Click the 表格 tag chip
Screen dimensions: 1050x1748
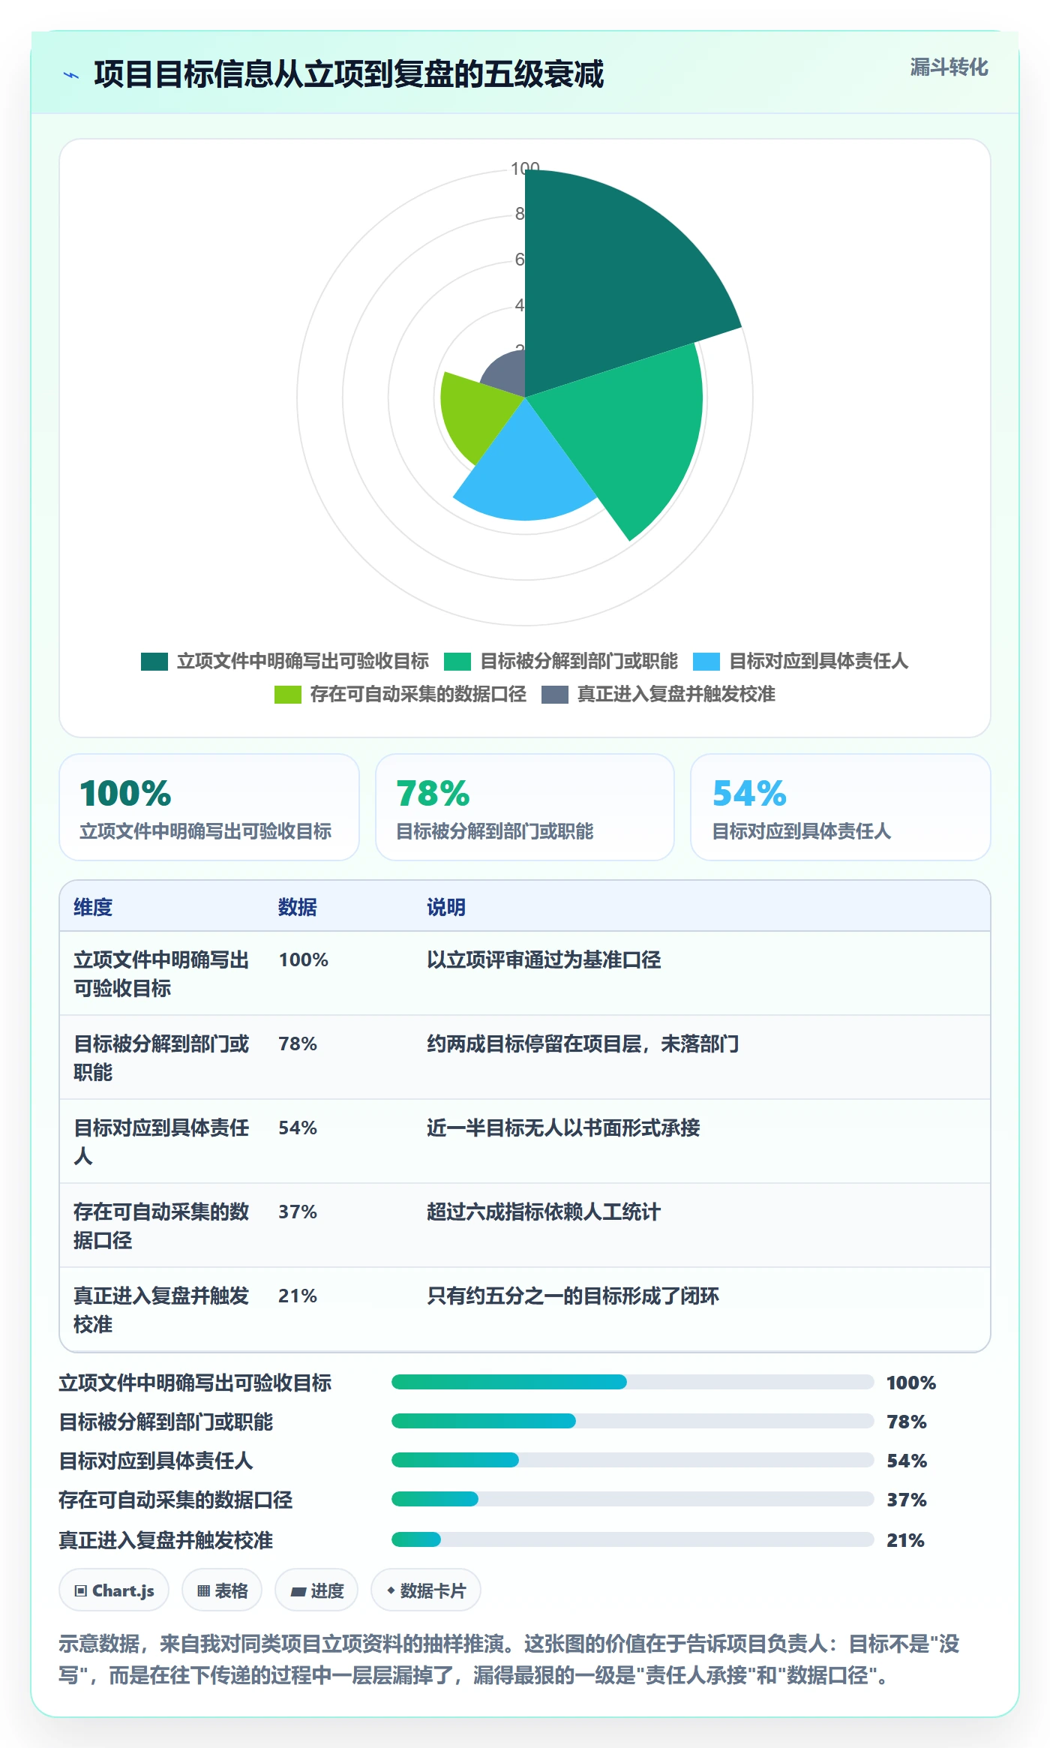click(x=222, y=1590)
